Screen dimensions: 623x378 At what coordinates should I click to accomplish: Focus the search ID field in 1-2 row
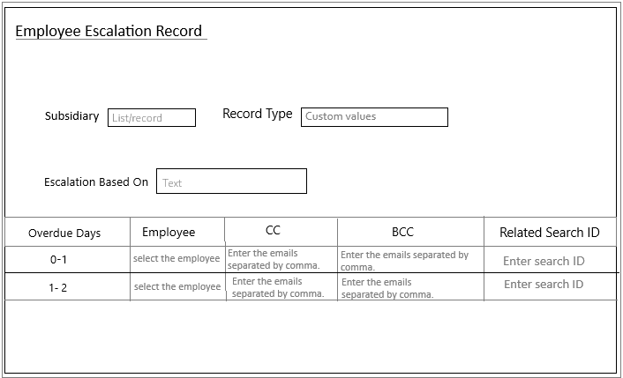tap(544, 285)
